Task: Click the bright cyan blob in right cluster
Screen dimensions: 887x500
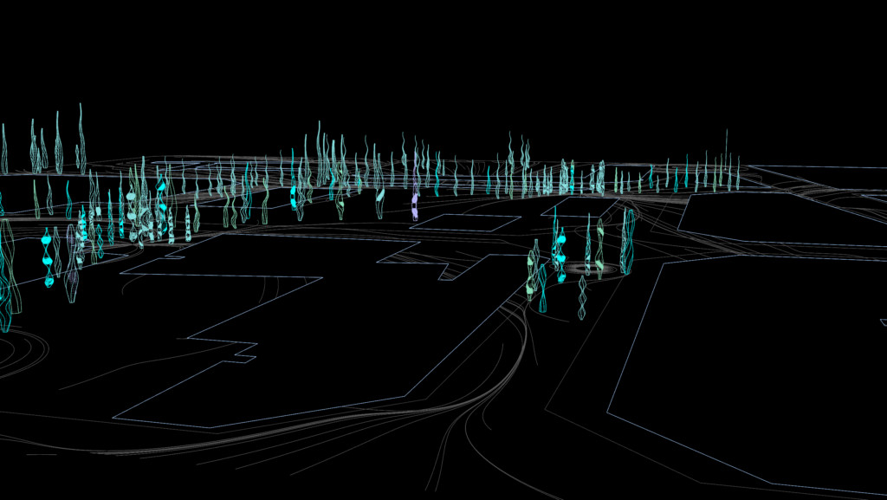Action: pos(560,236)
